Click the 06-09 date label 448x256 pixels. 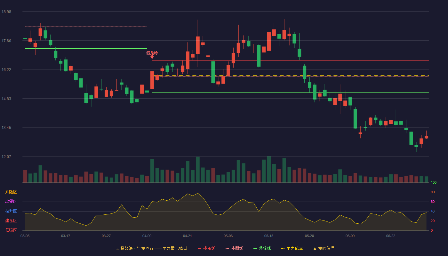[350, 236]
